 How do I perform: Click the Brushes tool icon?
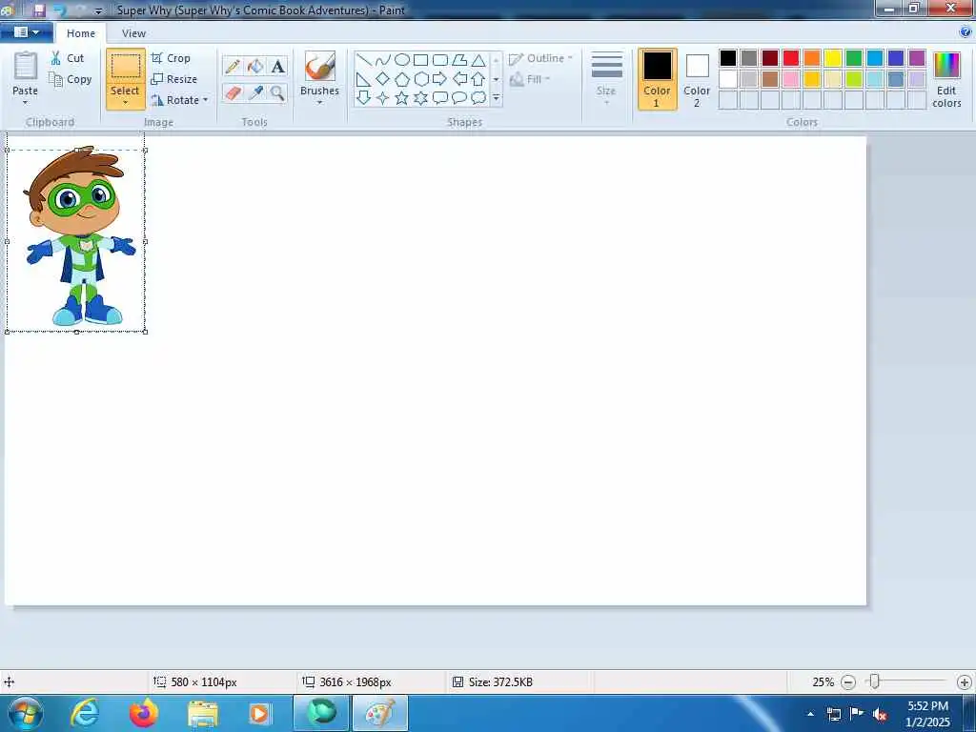click(x=320, y=66)
